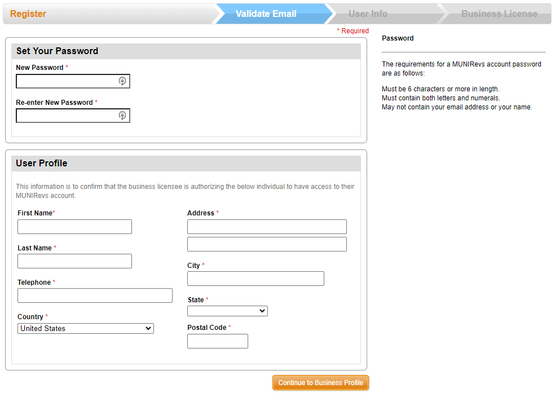Expand the State dropdown list
Viewport: 555px width, 397px height.
(227, 311)
